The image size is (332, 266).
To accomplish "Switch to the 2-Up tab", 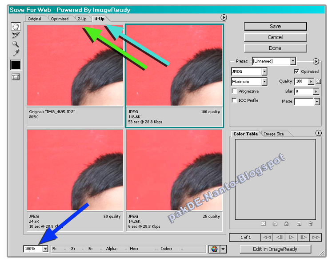I will pos(82,19).
